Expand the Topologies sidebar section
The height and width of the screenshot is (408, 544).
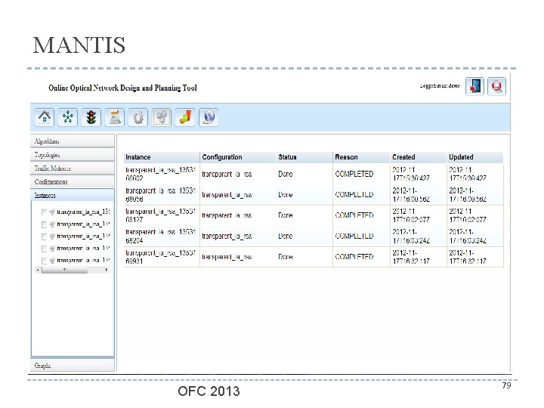(x=73, y=155)
